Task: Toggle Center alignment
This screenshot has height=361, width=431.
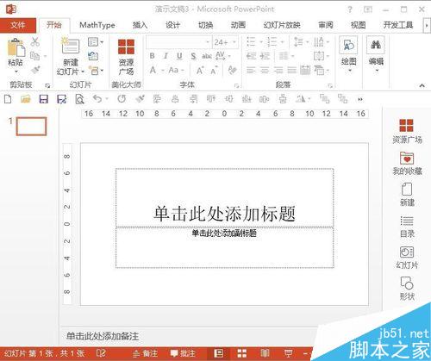Action: [x=265, y=70]
